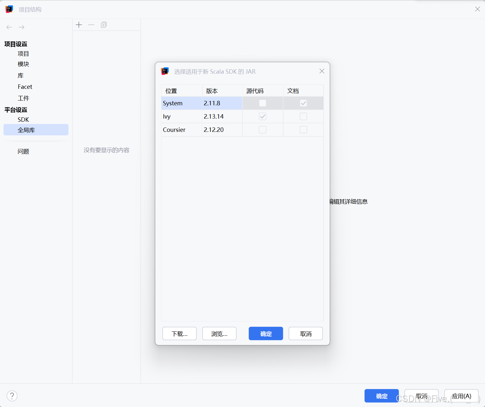485x407 pixels.
Task: Click the 浏览... button
Action: coord(219,334)
